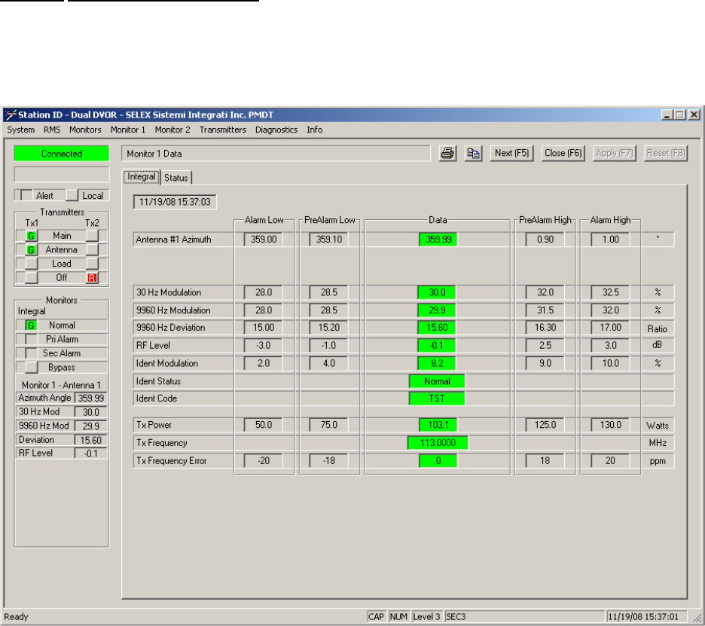Screen dimensions: 705x626
Task: Click the print icon button
Action: [x=447, y=154]
